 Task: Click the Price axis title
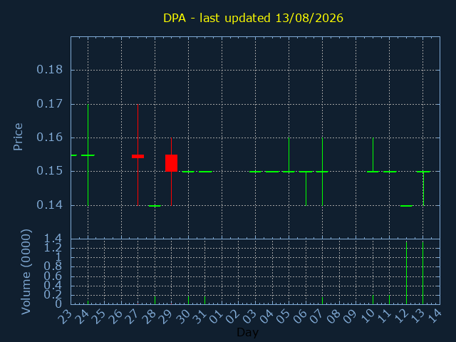click(x=18, y=137)
